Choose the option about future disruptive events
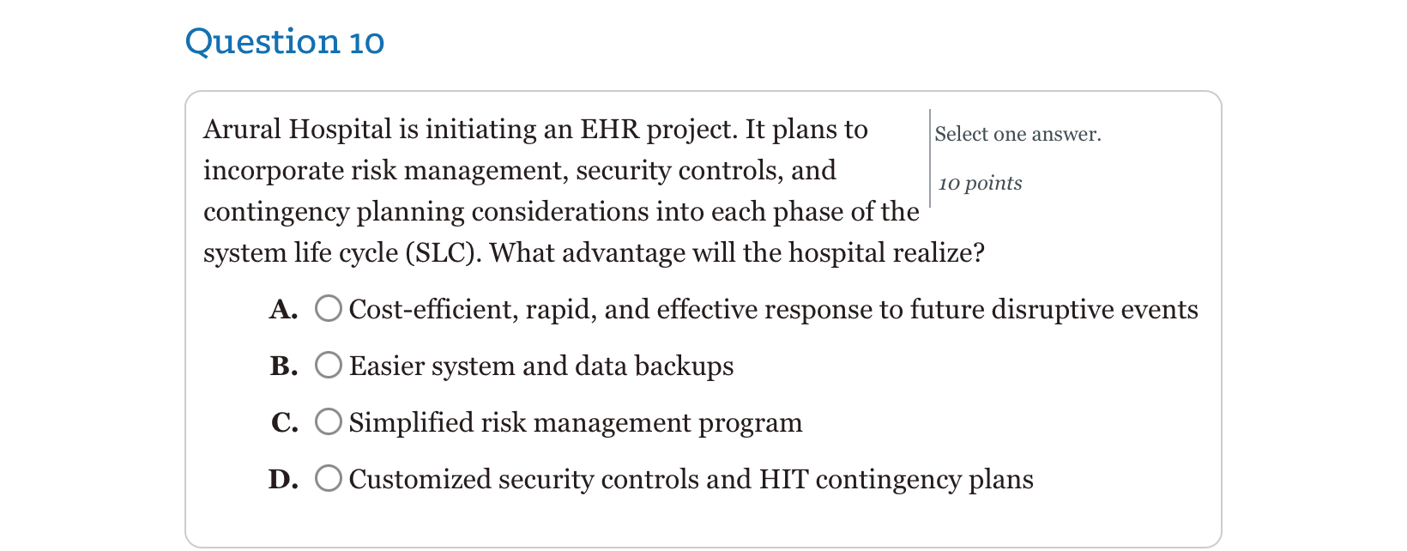 click(772, 310)
